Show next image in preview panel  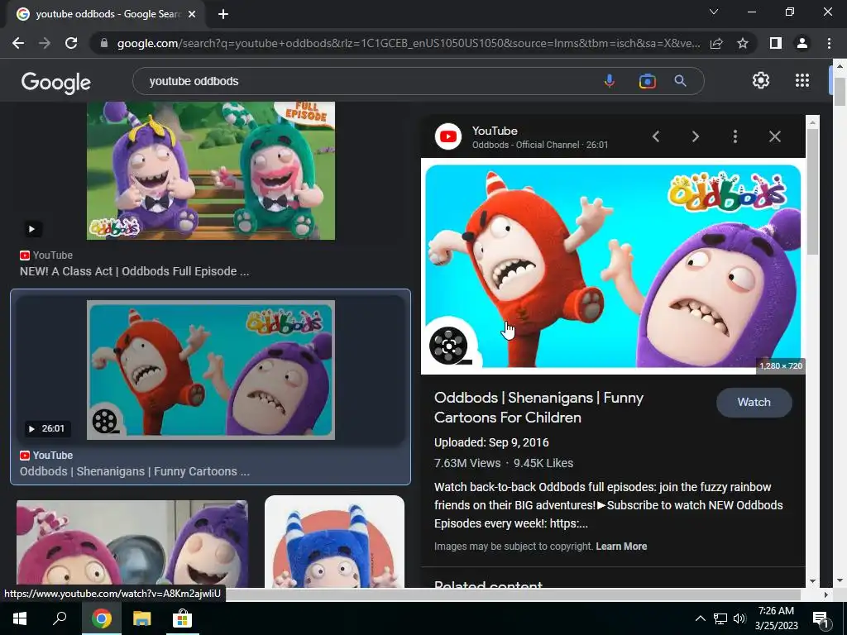coord(696,136)
